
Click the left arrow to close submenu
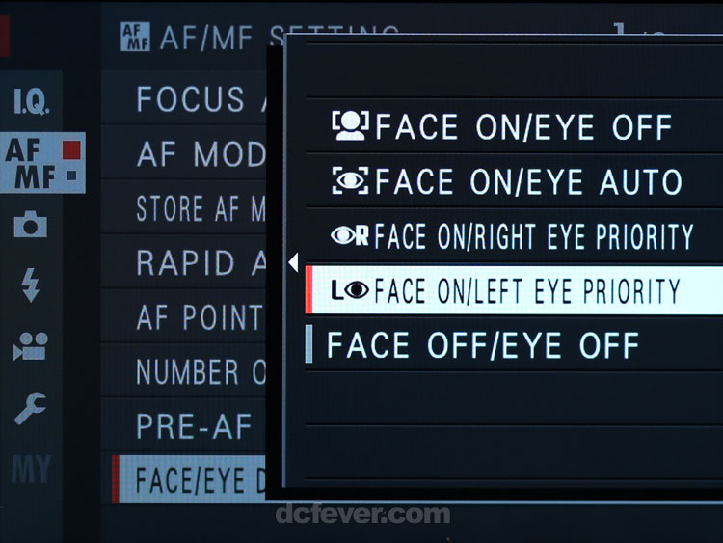(293, 262)
